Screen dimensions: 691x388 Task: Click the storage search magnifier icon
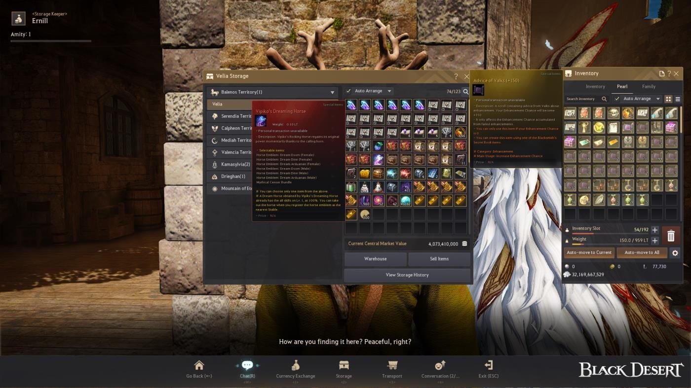coord(465,92)
